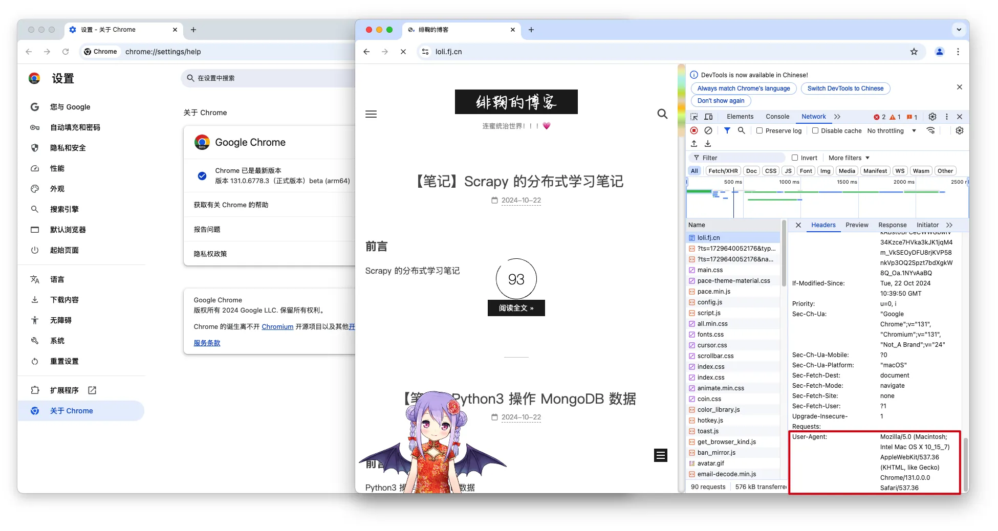
Task: Expand the More filters dropdown
Action: pyautogui.click(x=849, y=158)
